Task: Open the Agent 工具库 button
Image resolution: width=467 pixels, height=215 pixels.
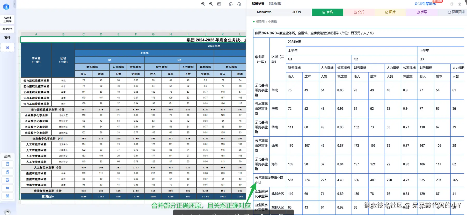Action: pos(7,19)
